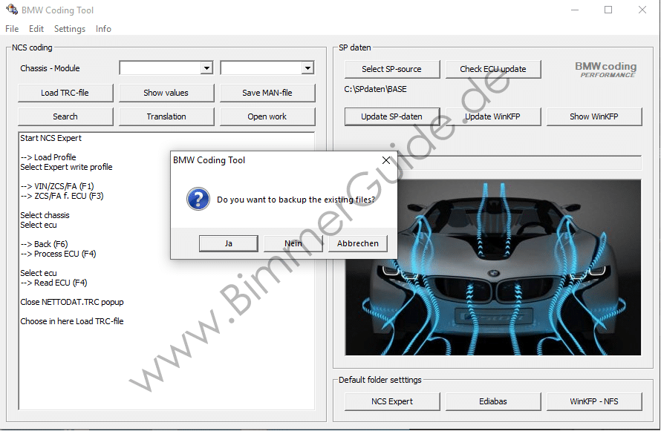
Task: Open the File menu
Action: coord(12,29)
